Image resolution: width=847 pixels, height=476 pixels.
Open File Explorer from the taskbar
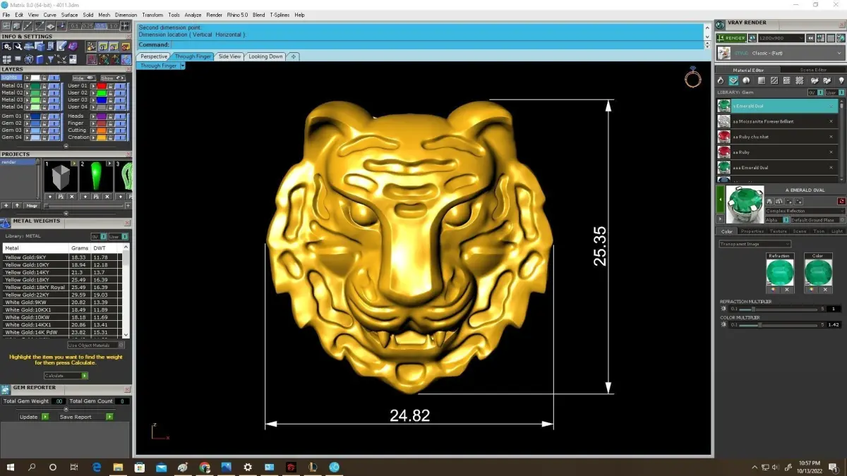pyautogui.click(x=118, y=467)
